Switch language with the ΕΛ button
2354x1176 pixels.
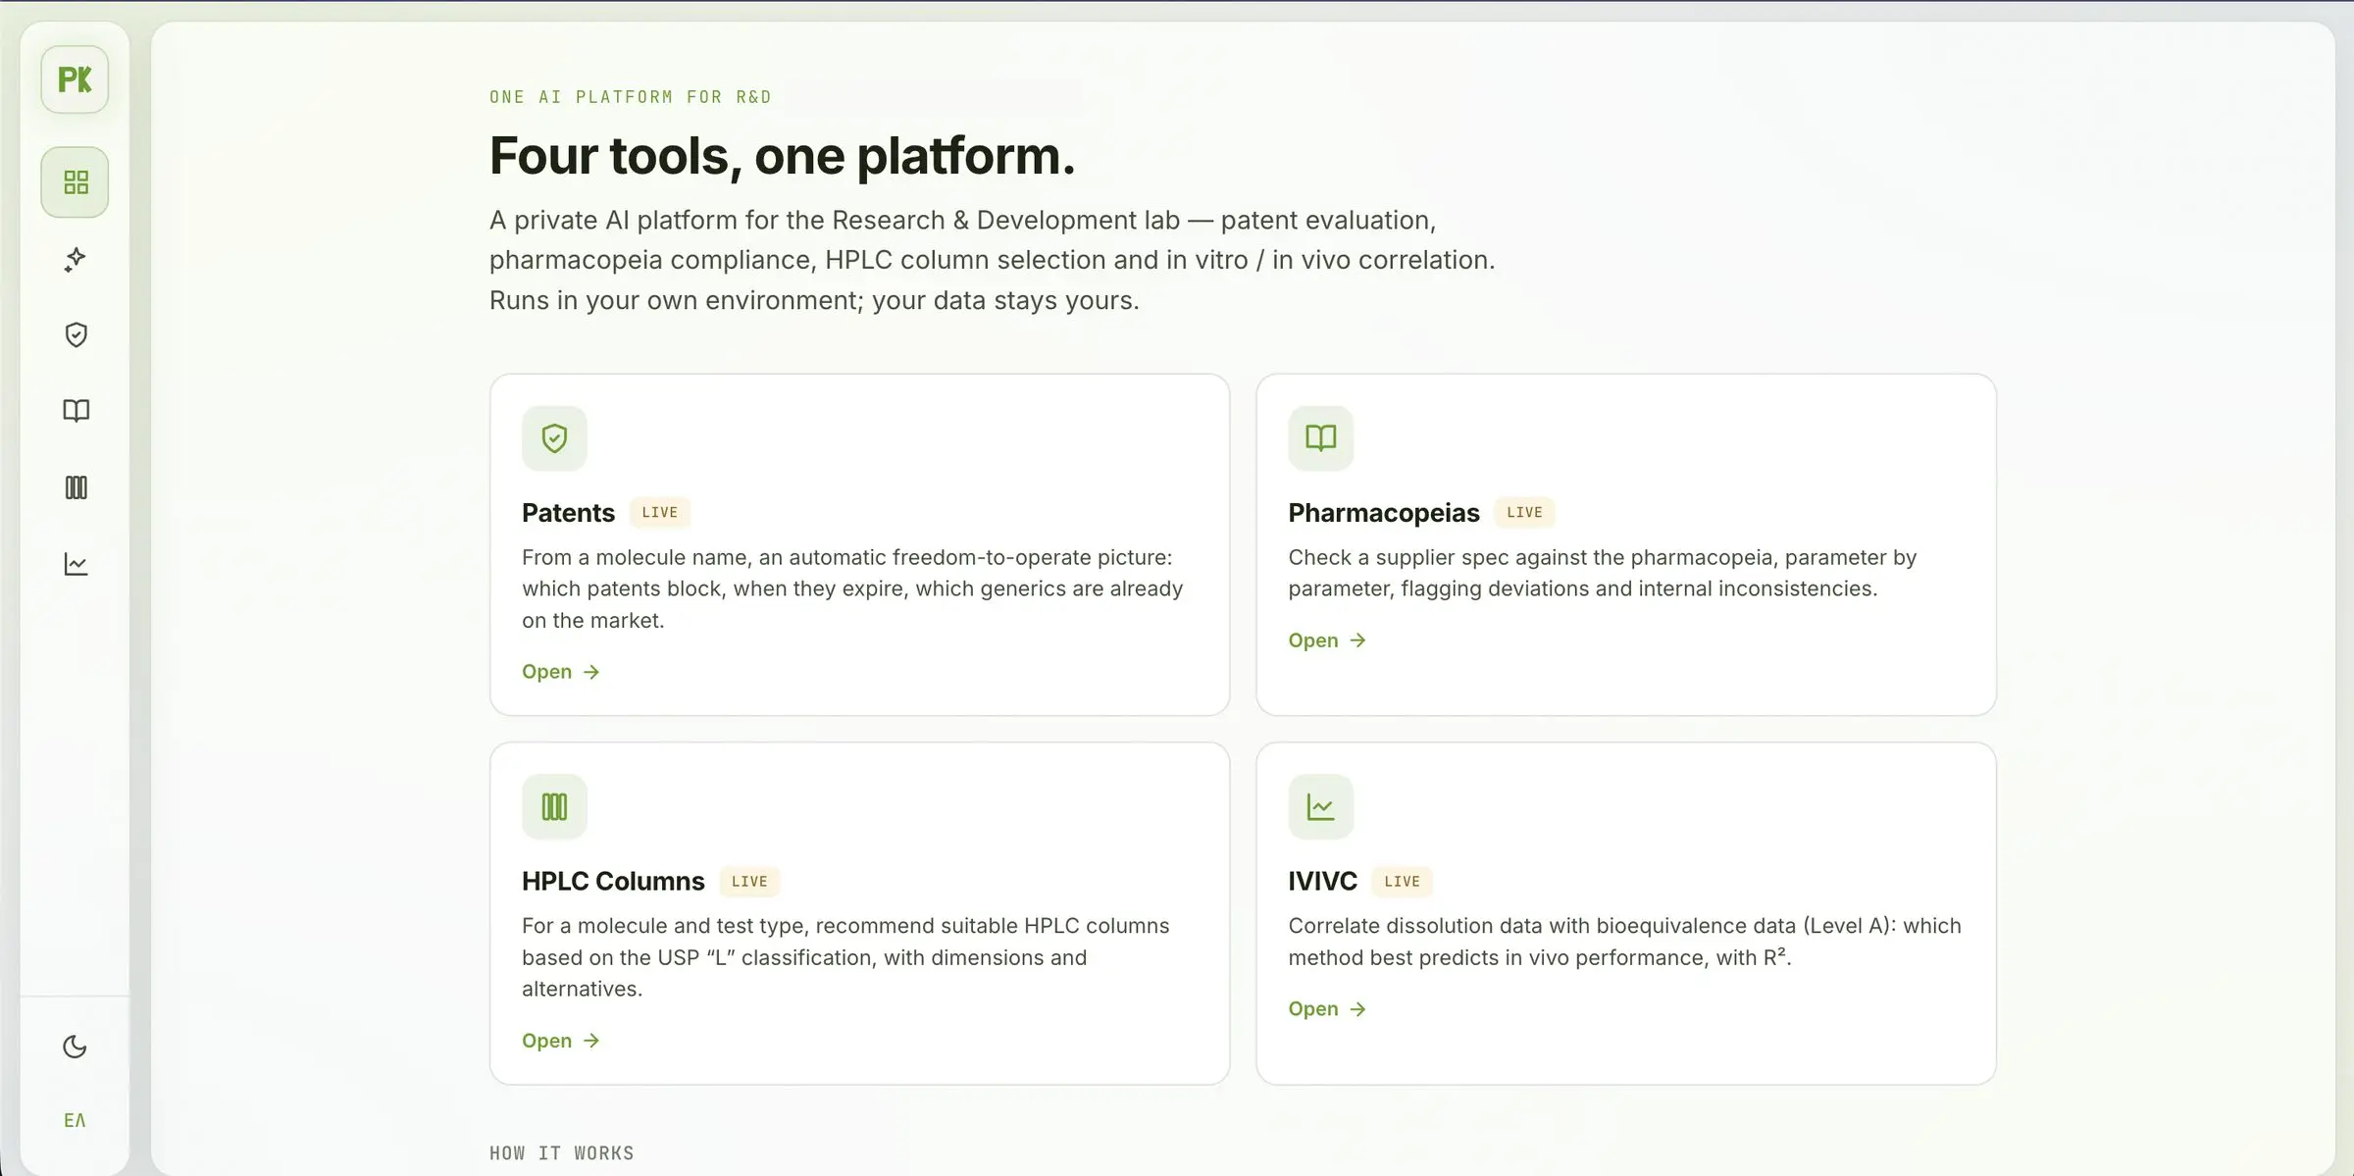point(75,1120)
